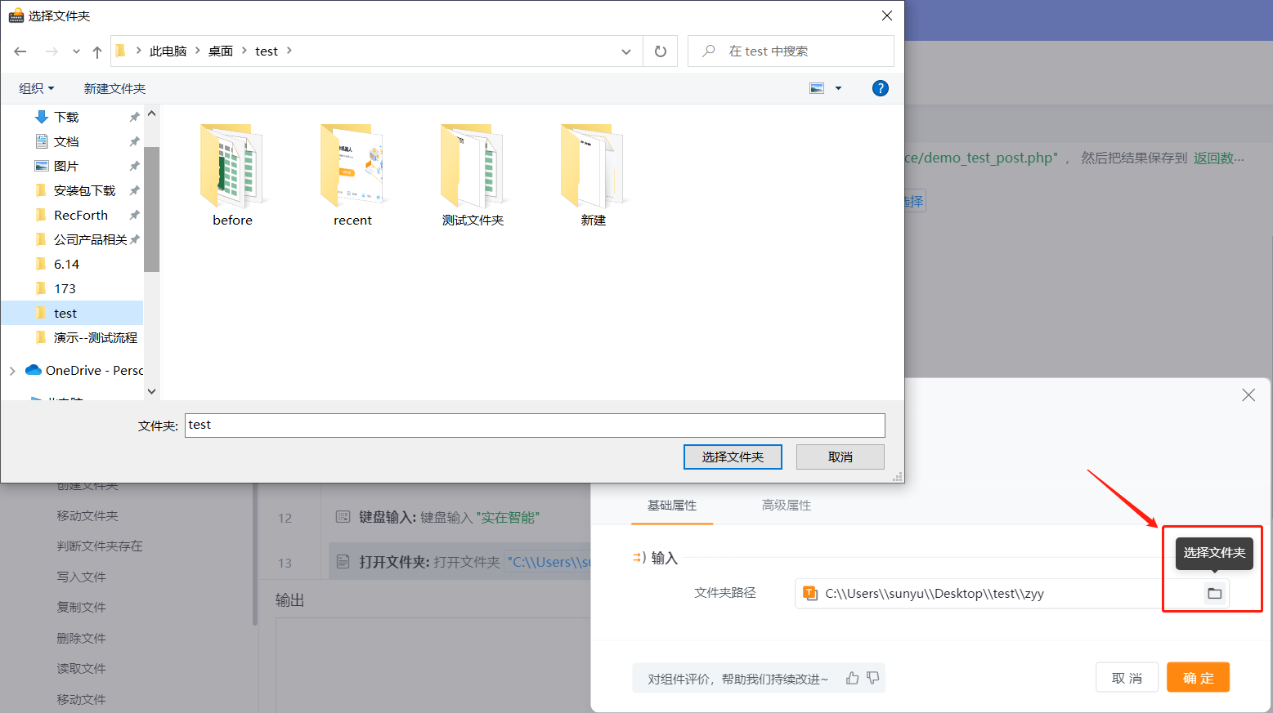The width and height of the screenshot is (1273, 713).
Task: Switch to the 高级属性 tab
Action: 786,506
